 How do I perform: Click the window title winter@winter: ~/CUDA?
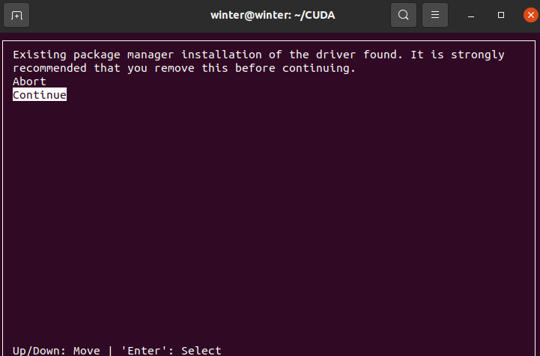[273, 15]
